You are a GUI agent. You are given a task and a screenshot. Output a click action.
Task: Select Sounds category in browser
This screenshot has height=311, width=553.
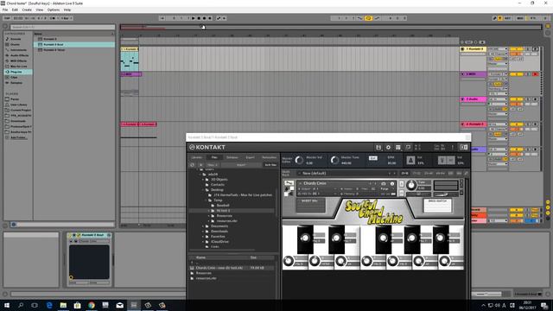[x=16, y=39]
